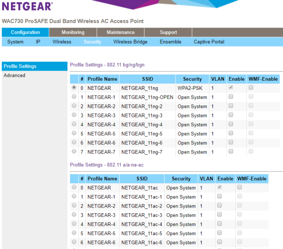Select radio for NETGEAR_11ac-1 profile
Viewport: 283px width, 249px height.
pos(74,196)
